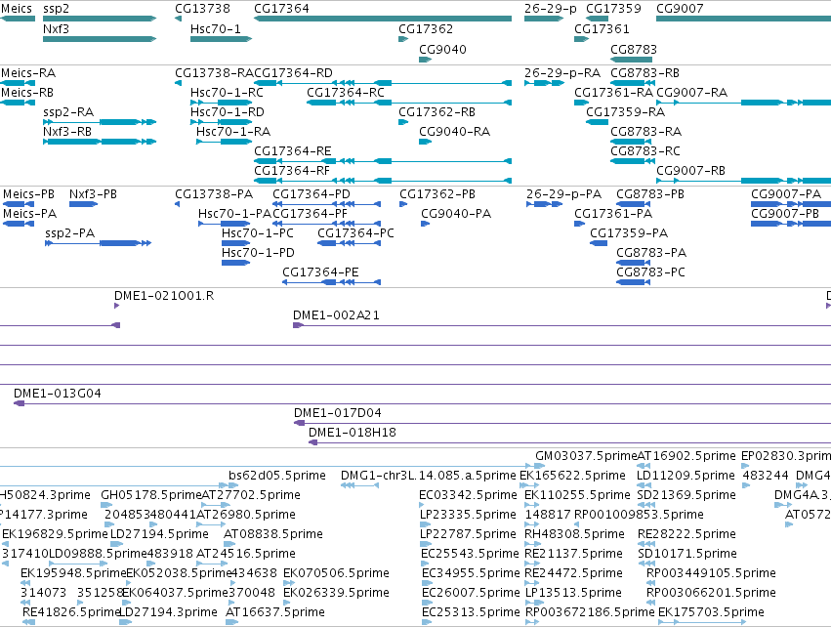
Task: Open transcript CG17361-RA
Action: (613, 93)
